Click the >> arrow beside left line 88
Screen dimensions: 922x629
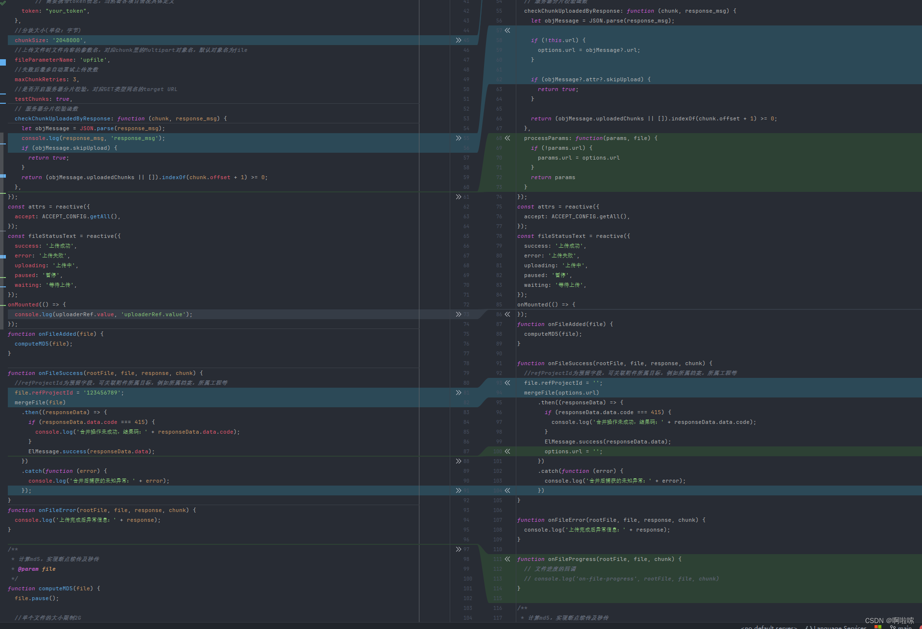pos(458,461)
